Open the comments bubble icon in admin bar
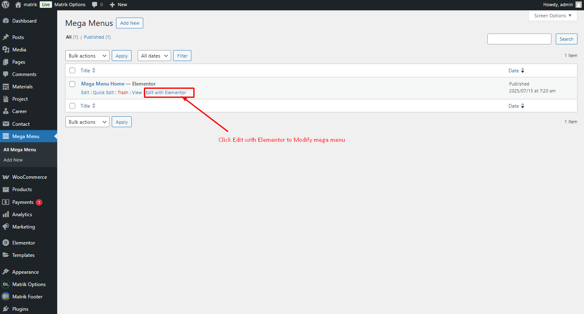Image resolution: width=584 pixels, height=314 pixels. (x=95, y=5)
